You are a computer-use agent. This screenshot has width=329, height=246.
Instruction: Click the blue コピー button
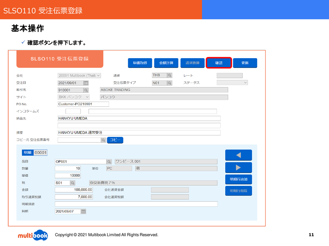tap(115, 140)
